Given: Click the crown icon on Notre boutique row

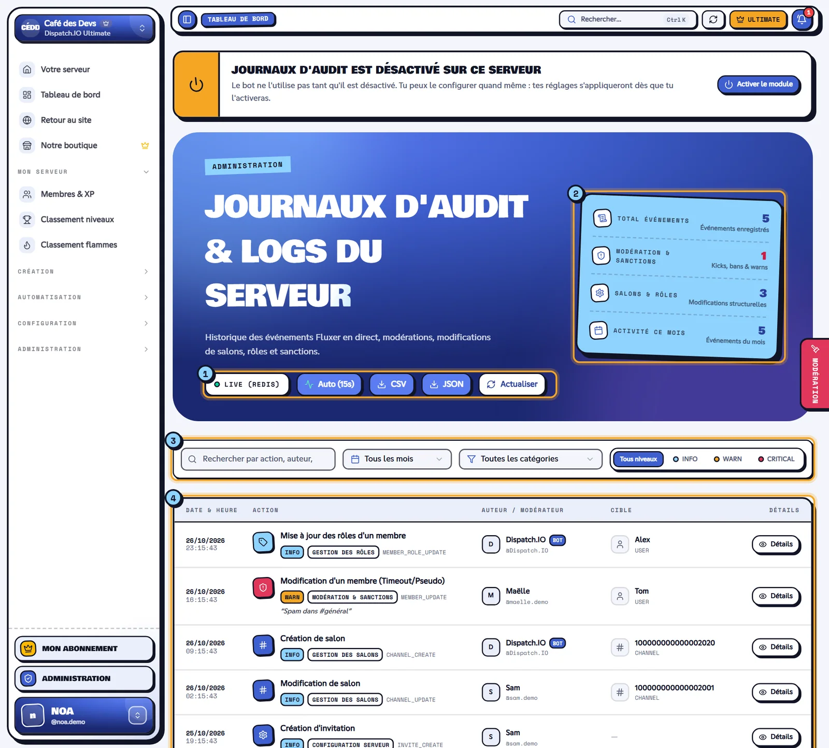Looking at the screenshot, I should click(145, 146).
